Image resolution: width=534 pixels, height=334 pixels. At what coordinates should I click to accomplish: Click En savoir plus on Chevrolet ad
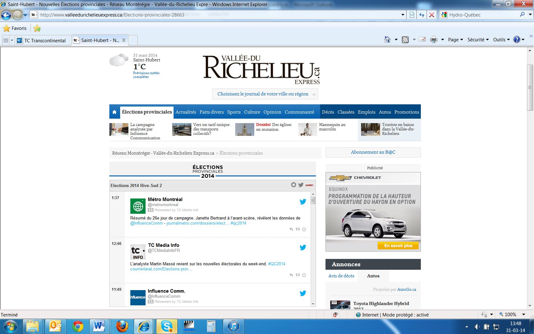(x=398, y=246)
